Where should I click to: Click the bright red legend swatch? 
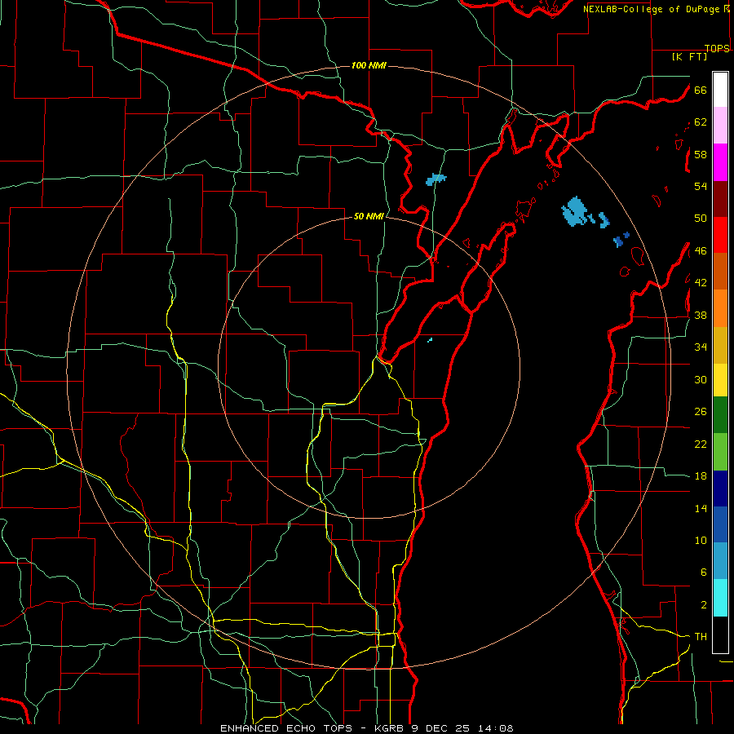(720, 235)
